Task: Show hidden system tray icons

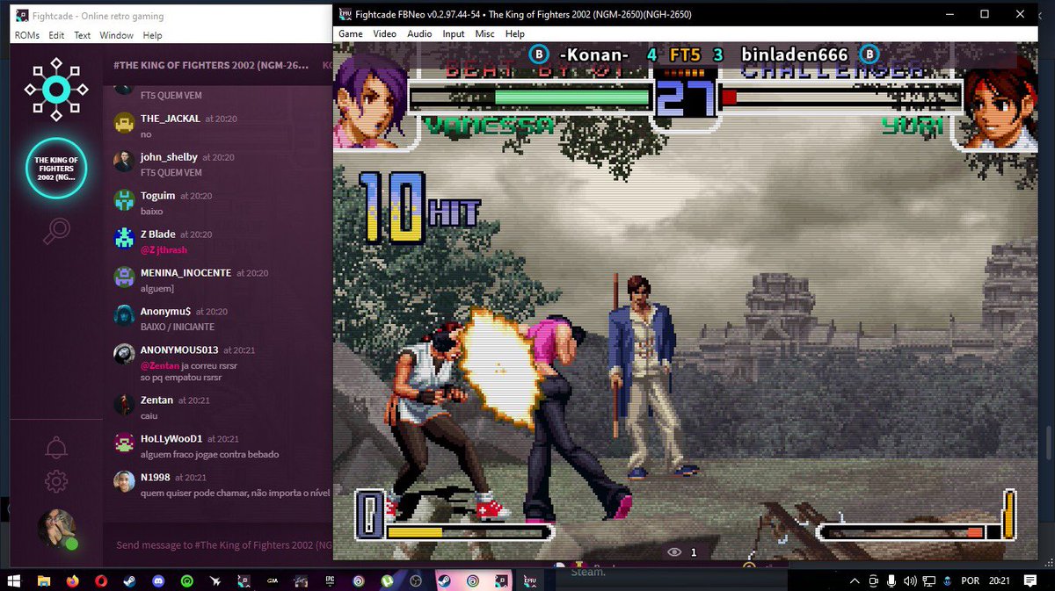Action: pos(855,580)
